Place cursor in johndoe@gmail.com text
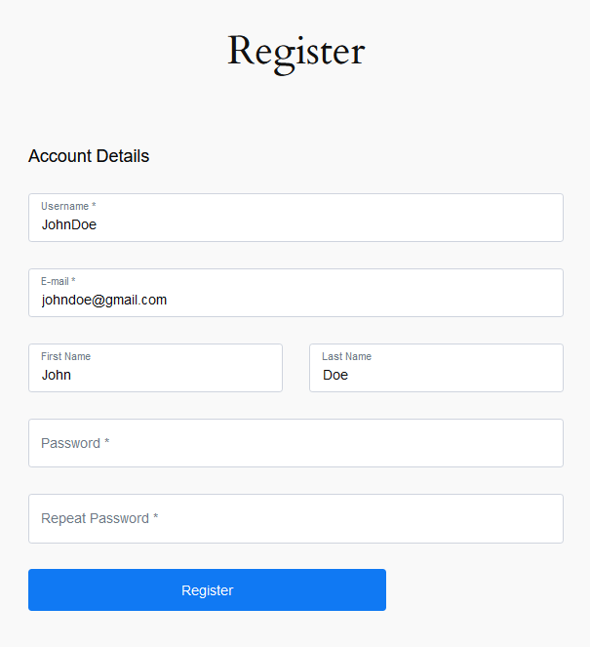590x647 pixels. (x=104, y=300)
